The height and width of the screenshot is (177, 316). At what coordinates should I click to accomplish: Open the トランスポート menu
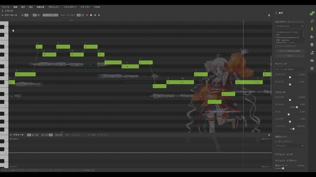tap(70, 7)
